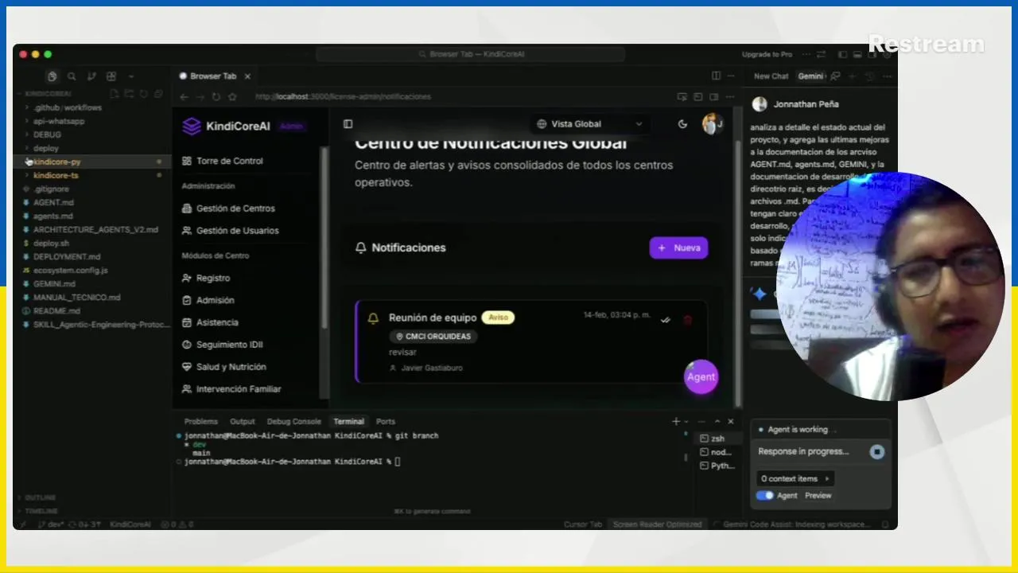Switch to the Debug Console tab

294,422
